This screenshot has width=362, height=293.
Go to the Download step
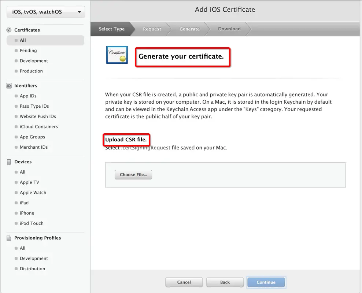pos(229,29)
